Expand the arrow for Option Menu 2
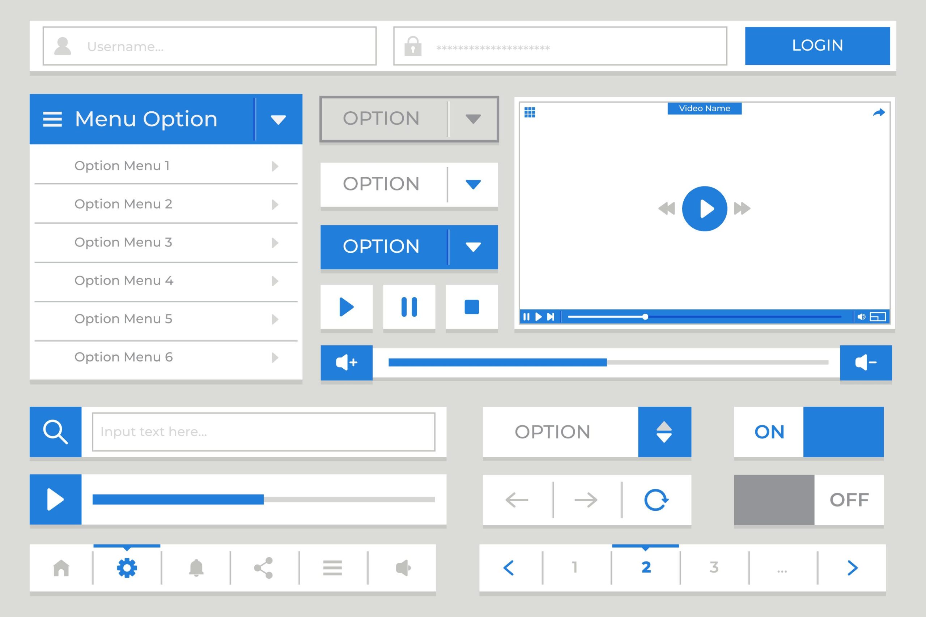 pyautogui.click(x=275, y=205)
